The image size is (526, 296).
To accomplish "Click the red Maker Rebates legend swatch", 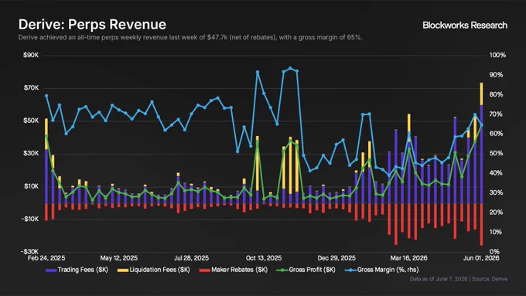I will coord(205,270).
